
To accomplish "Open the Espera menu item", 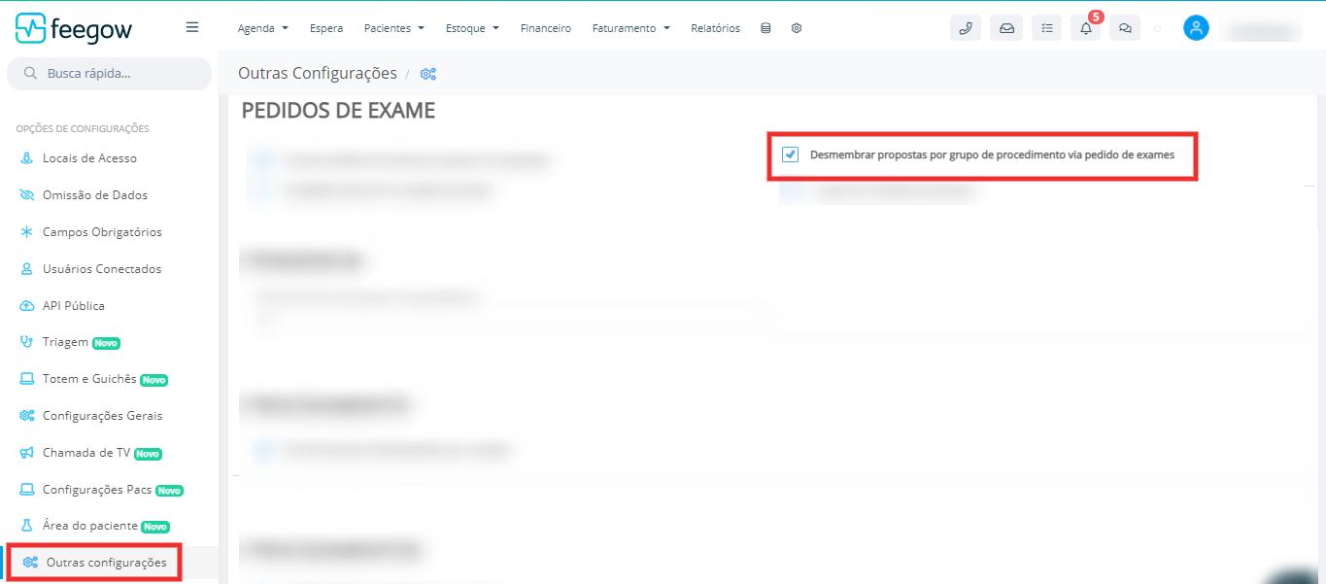I will pos(326,28).
